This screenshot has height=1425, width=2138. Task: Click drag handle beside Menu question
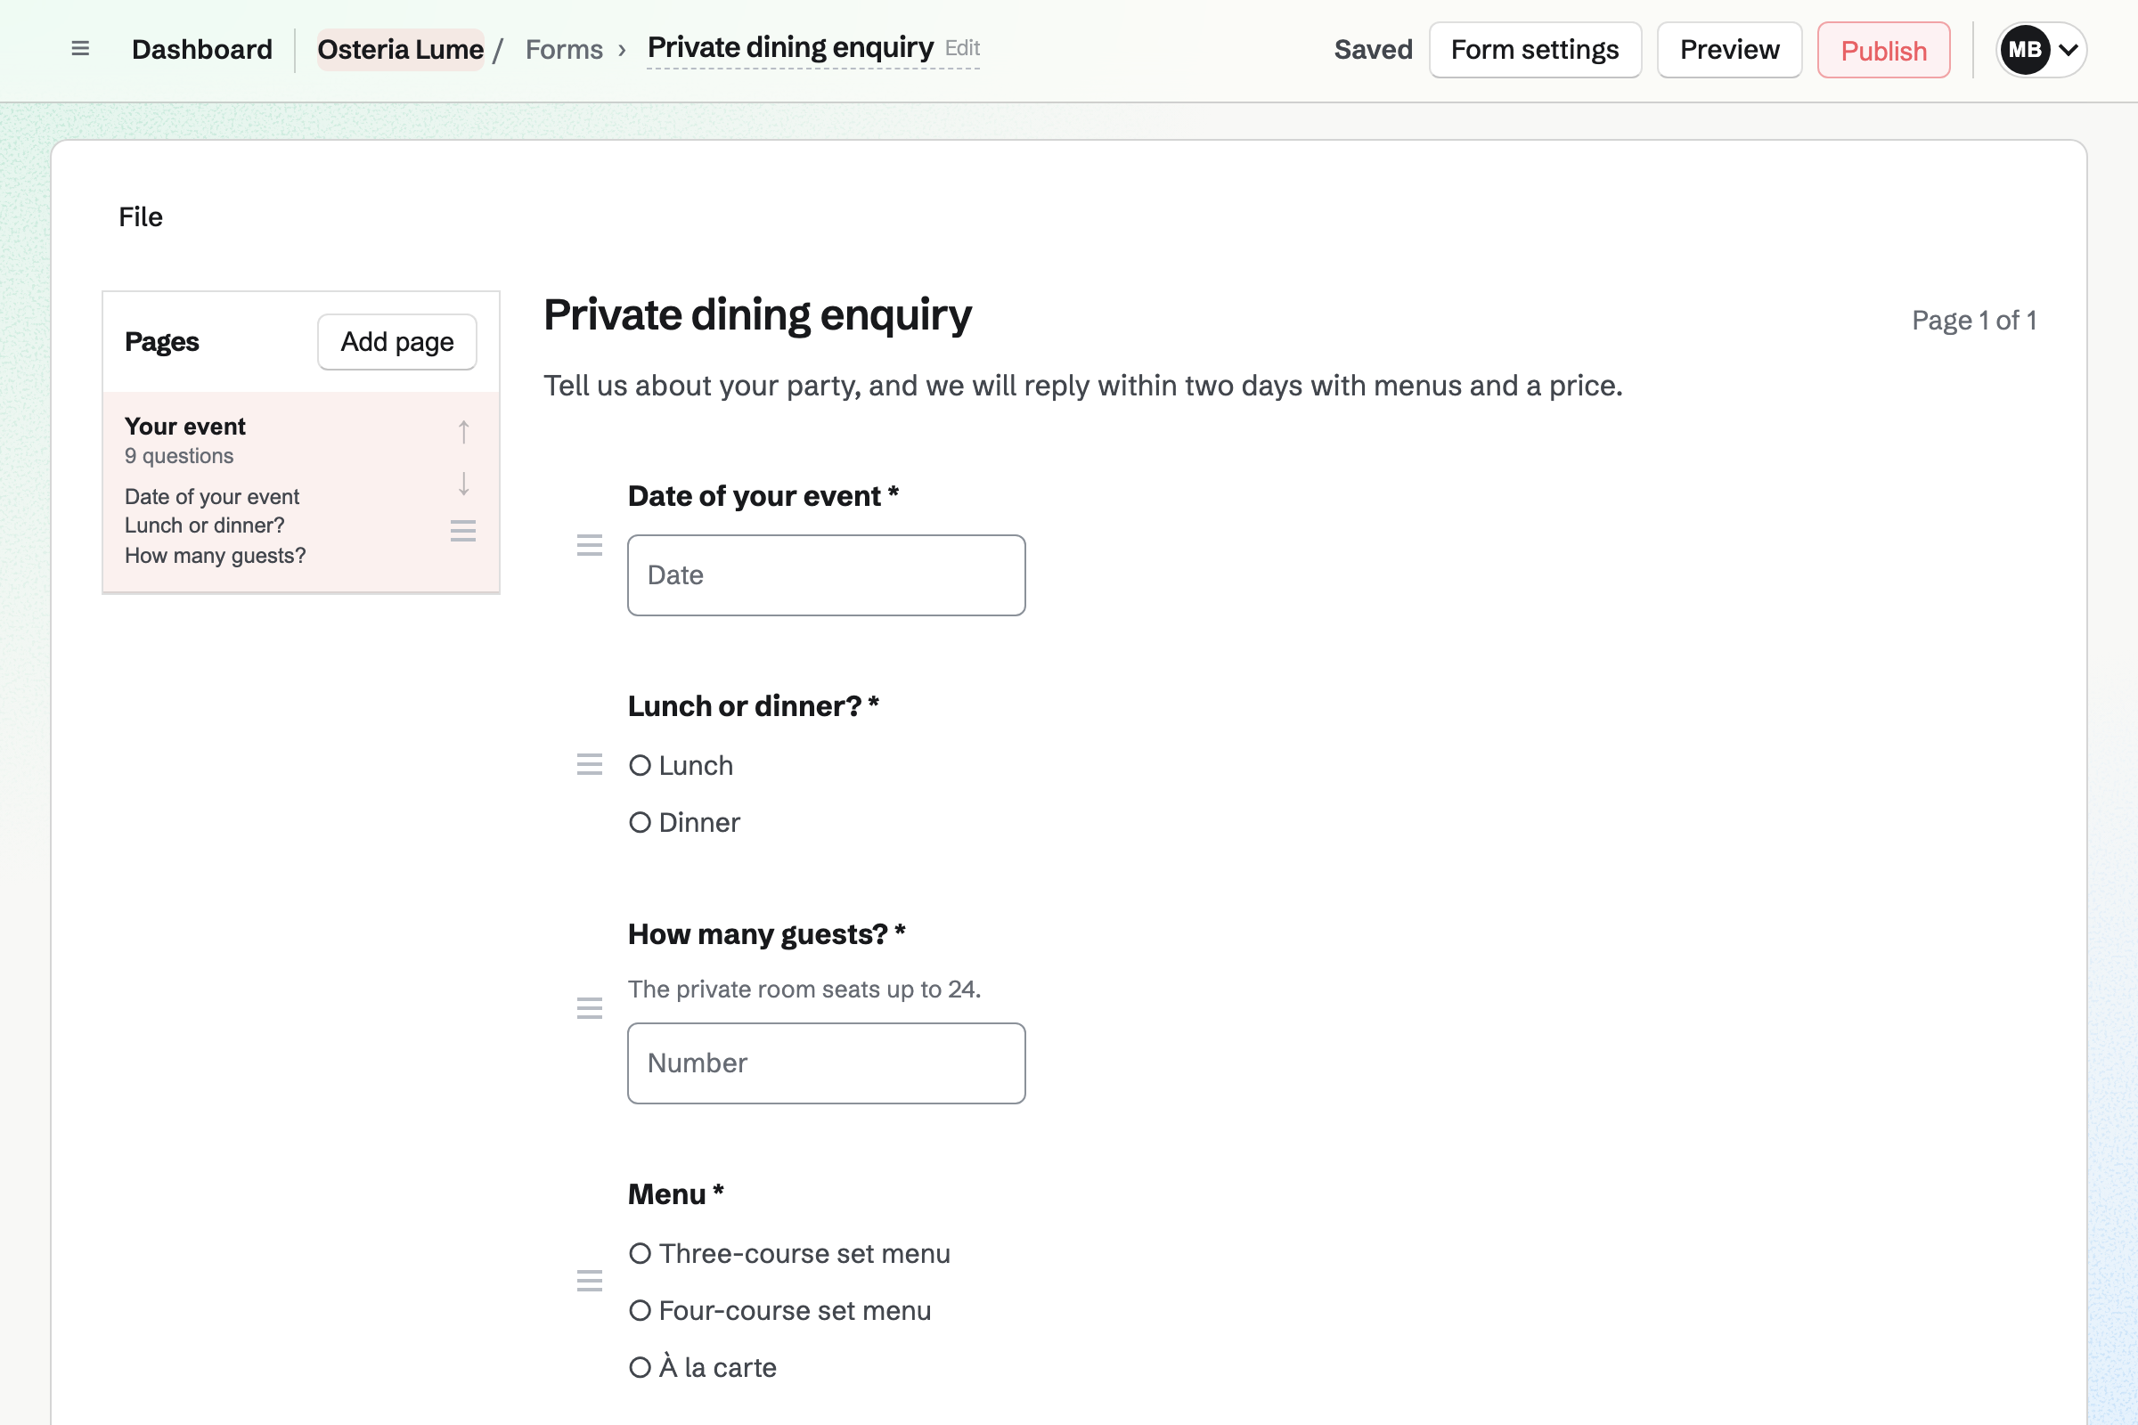pyautogui.click(x=590, y=1281)
